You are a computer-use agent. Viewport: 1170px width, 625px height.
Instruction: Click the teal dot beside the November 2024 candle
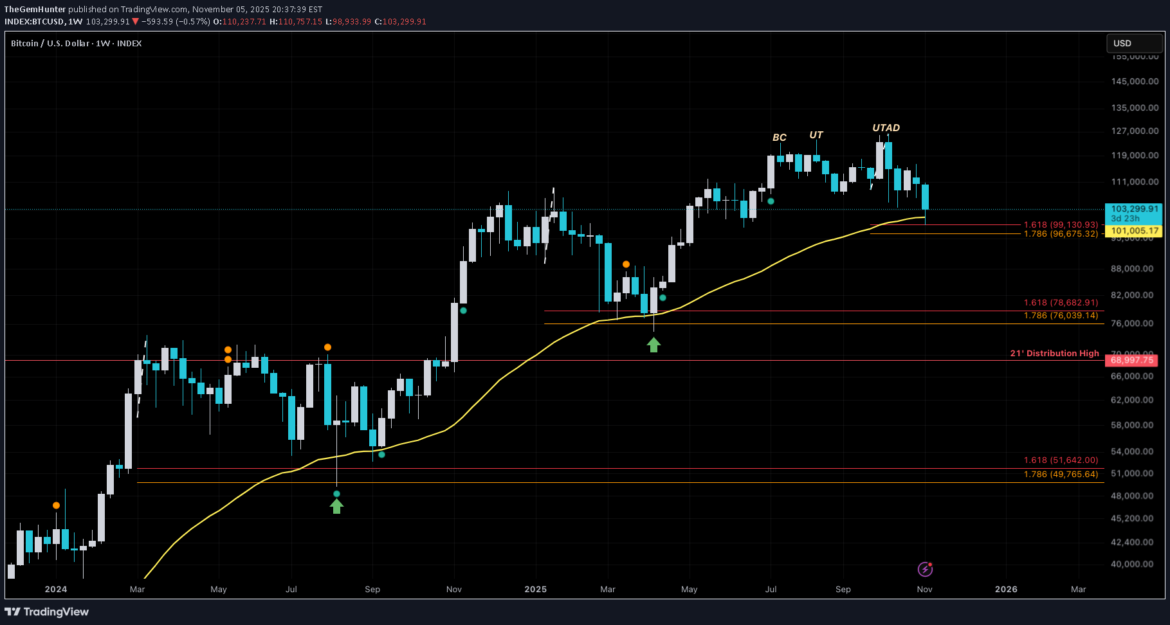pos(463,311)
